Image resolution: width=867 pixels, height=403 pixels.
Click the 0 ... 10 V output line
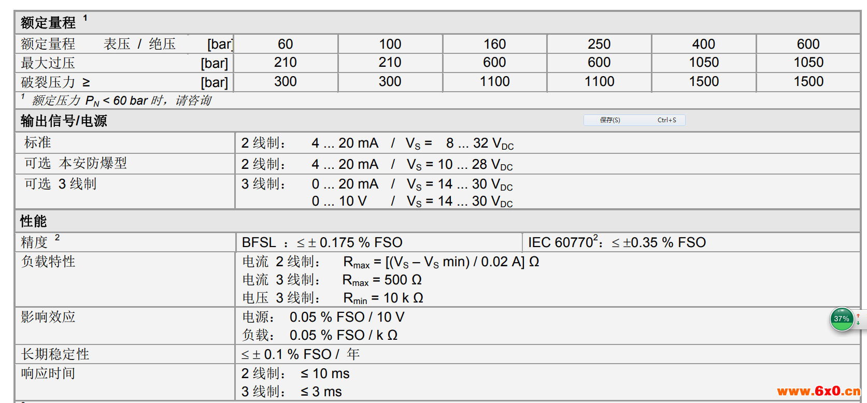click(x=413, y=201)
